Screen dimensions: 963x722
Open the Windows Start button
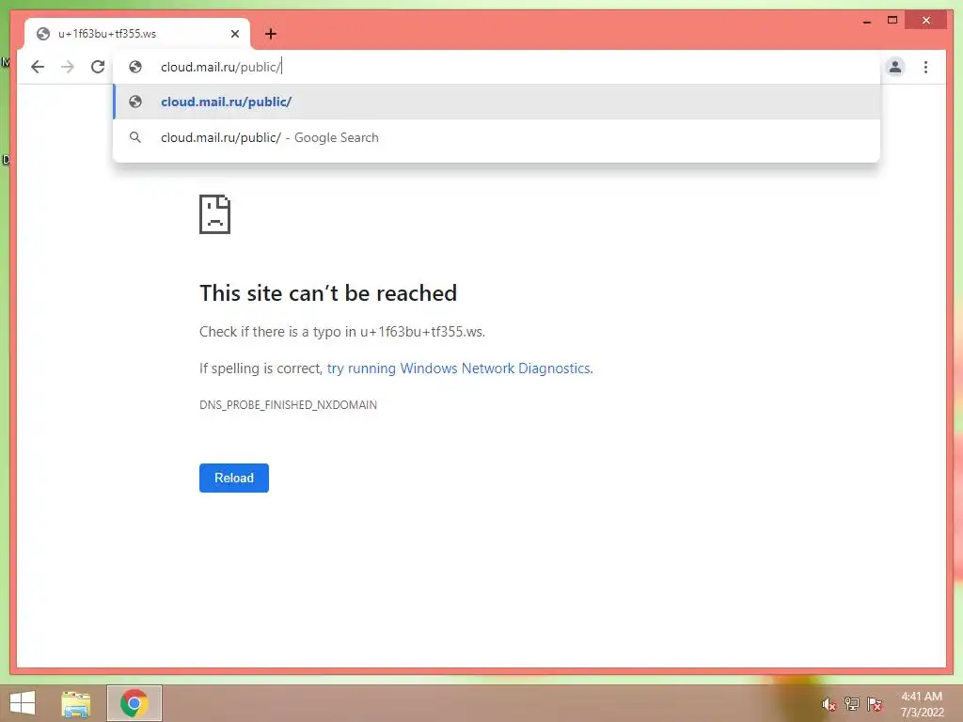pos(23,703)
